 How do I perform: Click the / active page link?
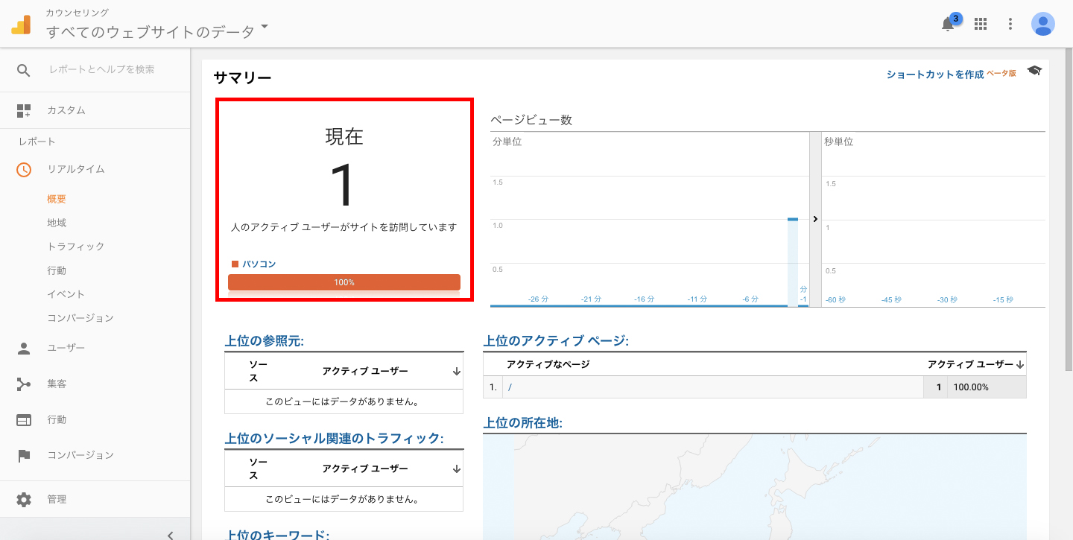pyautogui.click(x=510, y=387)
